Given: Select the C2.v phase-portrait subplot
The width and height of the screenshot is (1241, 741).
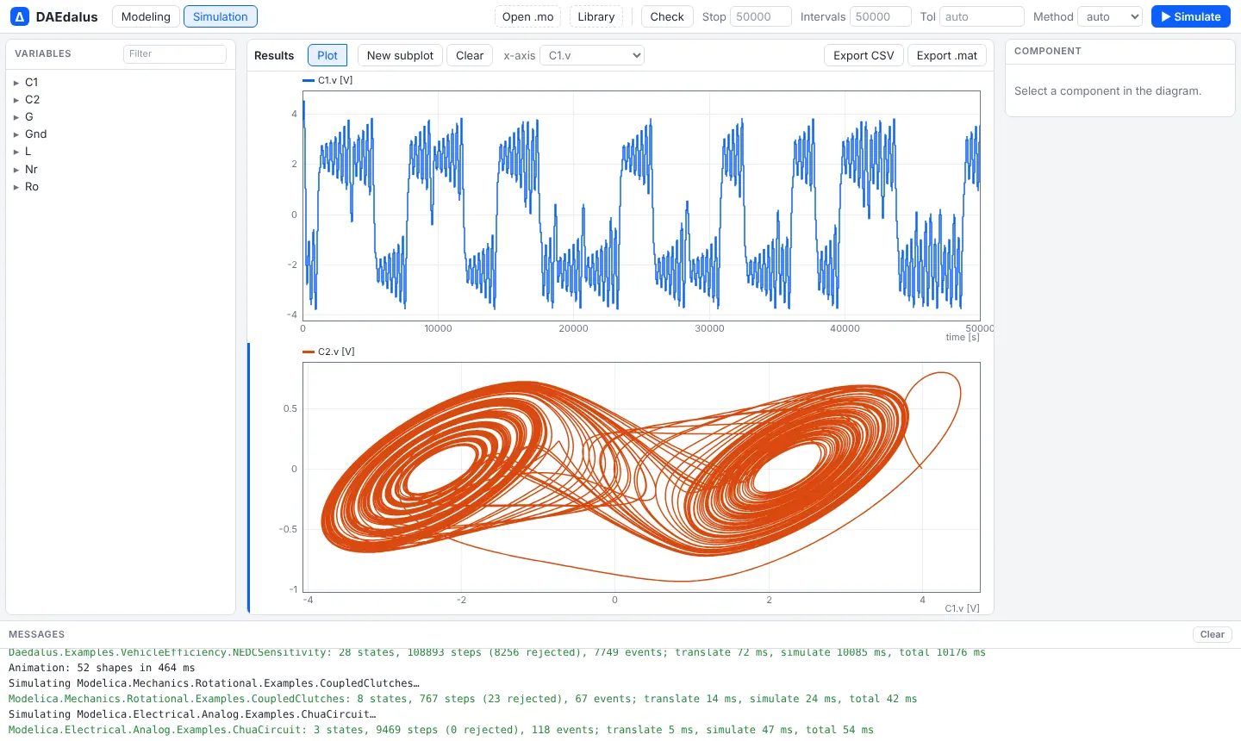Looking at the screenshot, I should click(641, 476).
